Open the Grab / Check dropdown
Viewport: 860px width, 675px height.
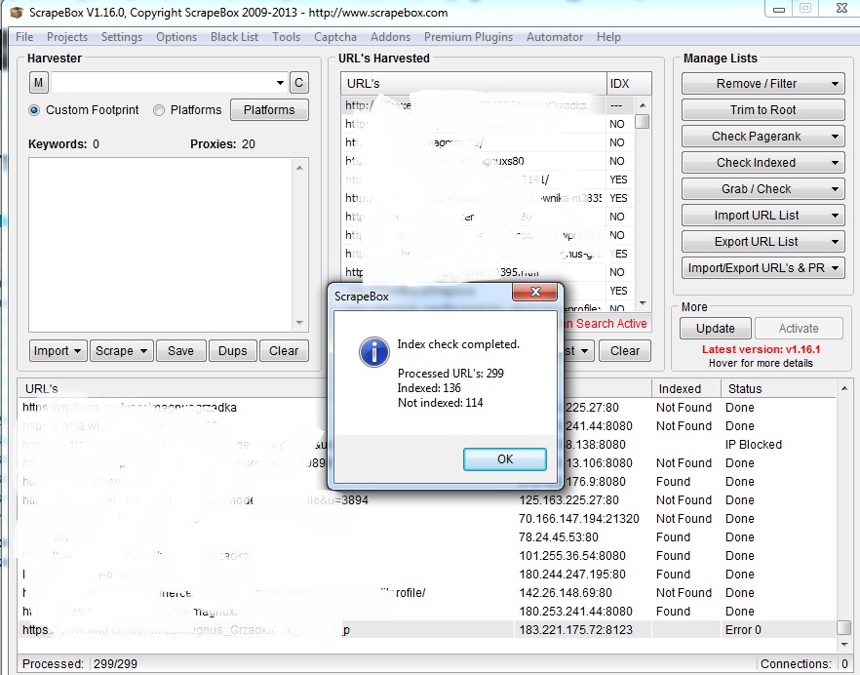(x=762, y=189)
